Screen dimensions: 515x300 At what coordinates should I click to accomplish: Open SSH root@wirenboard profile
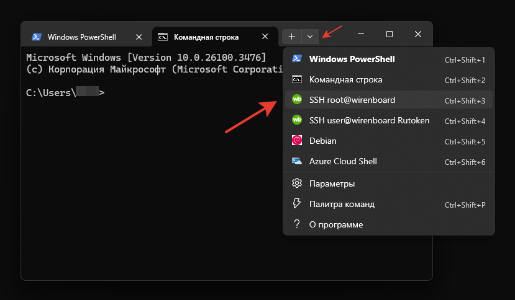[389, 100]
